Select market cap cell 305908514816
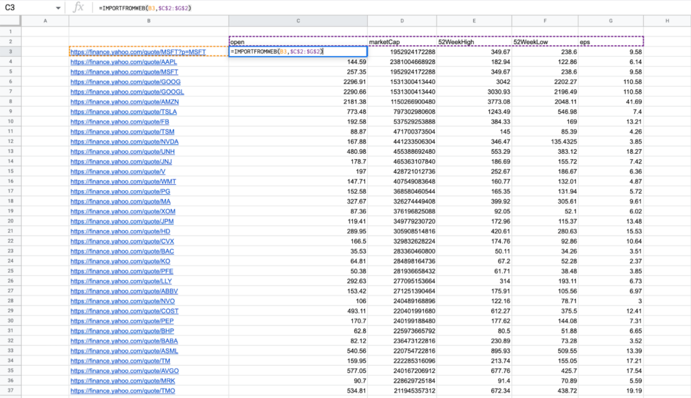Screen dimensions: 691x398 tap(402, 231)
